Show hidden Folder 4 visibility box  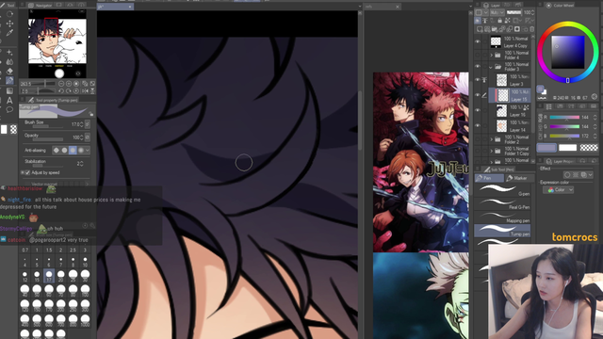(x=478, y=55)
